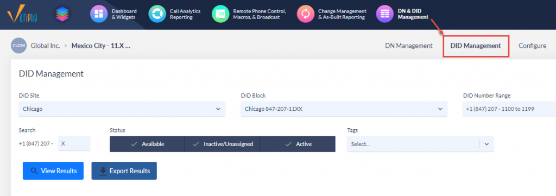
Task: Open the DID Number Range dropdown
Action: tap(509, 109)
